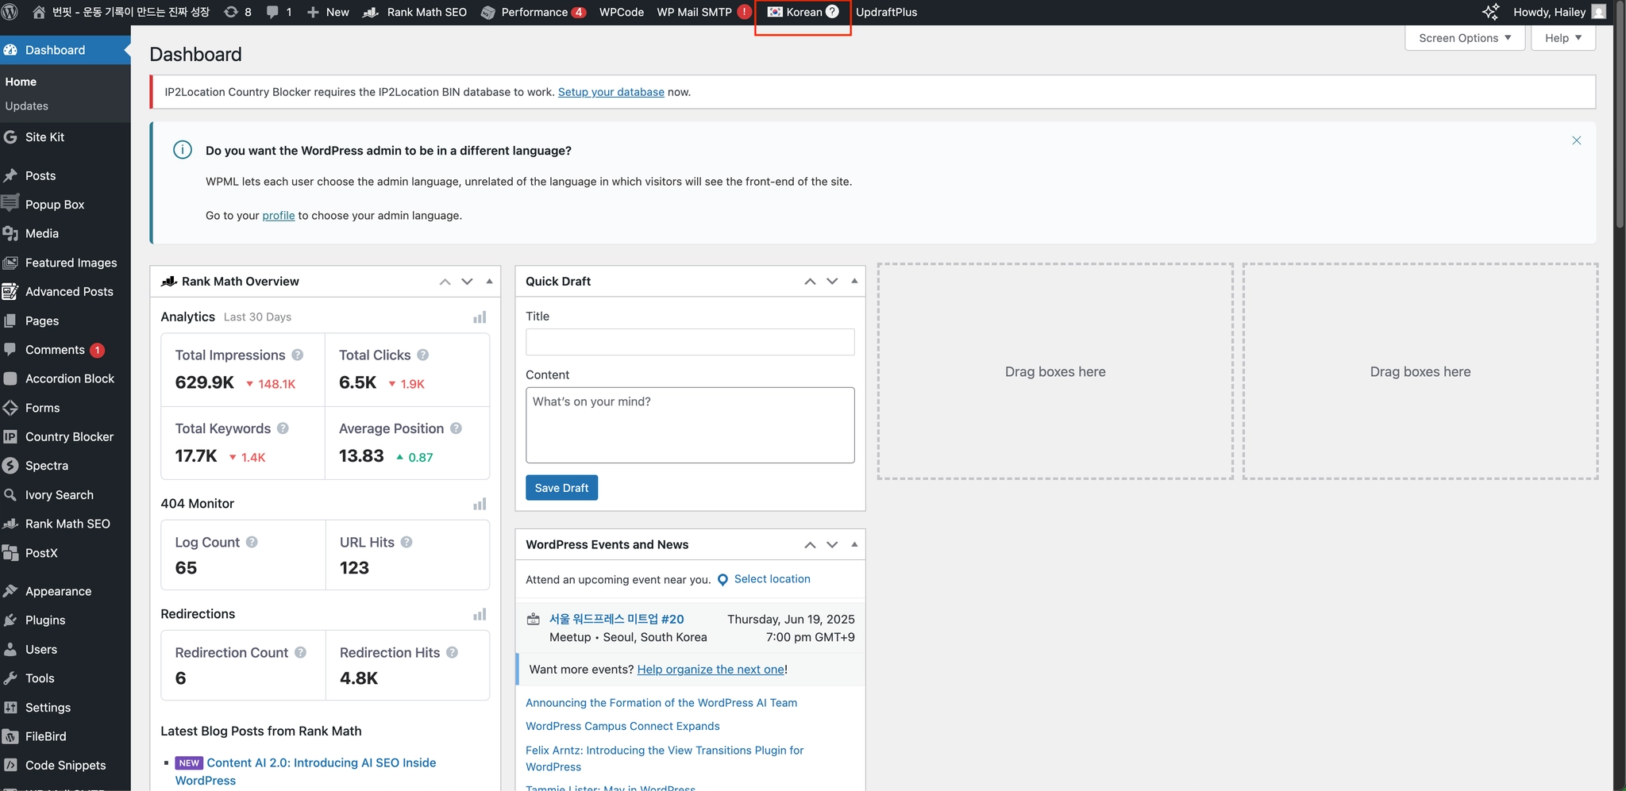Open the New content menu
The image size is (1626, 791).
tap(328, 12)
